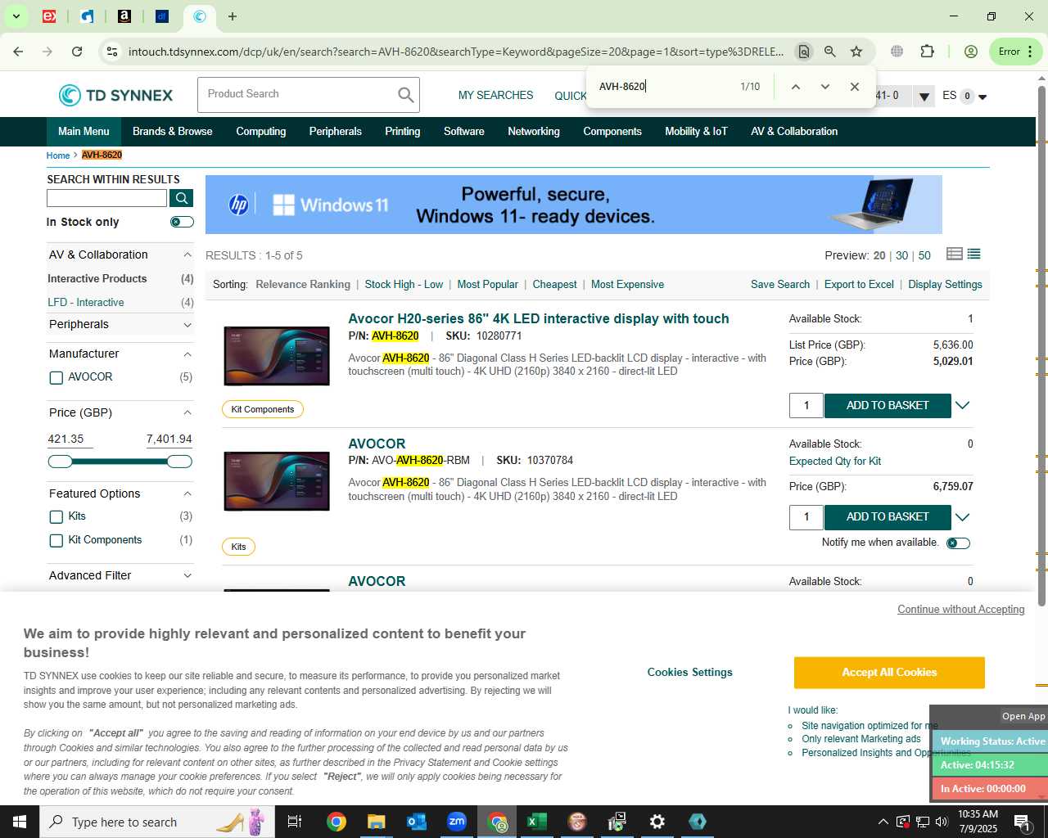This screenshot has height=838, width=1048.
Task: Switch to list view icon
Action: pyautogui.click(x=974, y=255)
